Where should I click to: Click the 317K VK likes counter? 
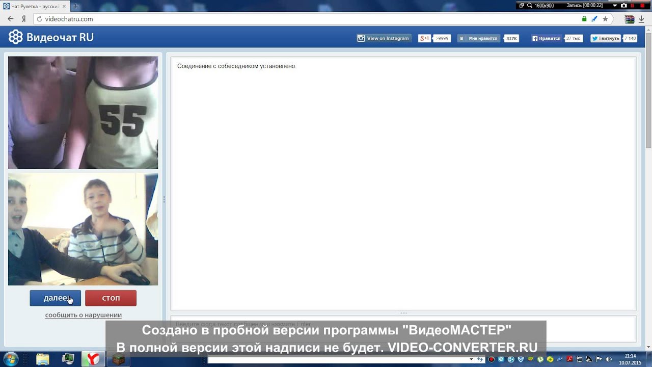(x=511, y=38)
